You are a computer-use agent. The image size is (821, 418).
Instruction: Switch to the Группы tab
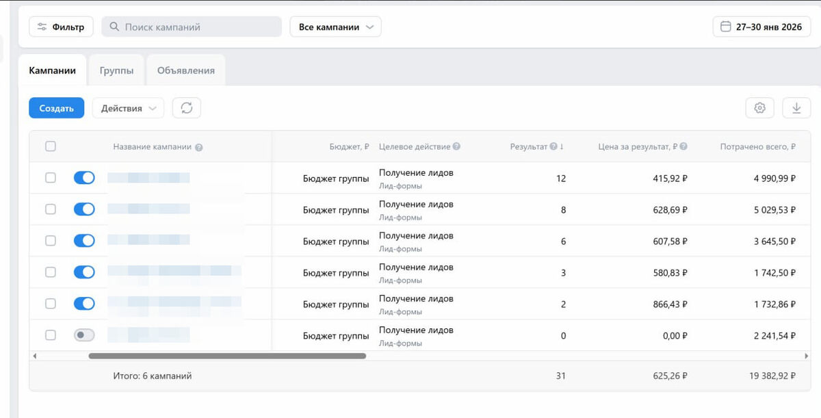116,70
